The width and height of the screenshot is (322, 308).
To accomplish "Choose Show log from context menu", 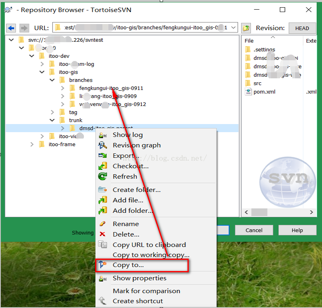I will click(128, 135).
